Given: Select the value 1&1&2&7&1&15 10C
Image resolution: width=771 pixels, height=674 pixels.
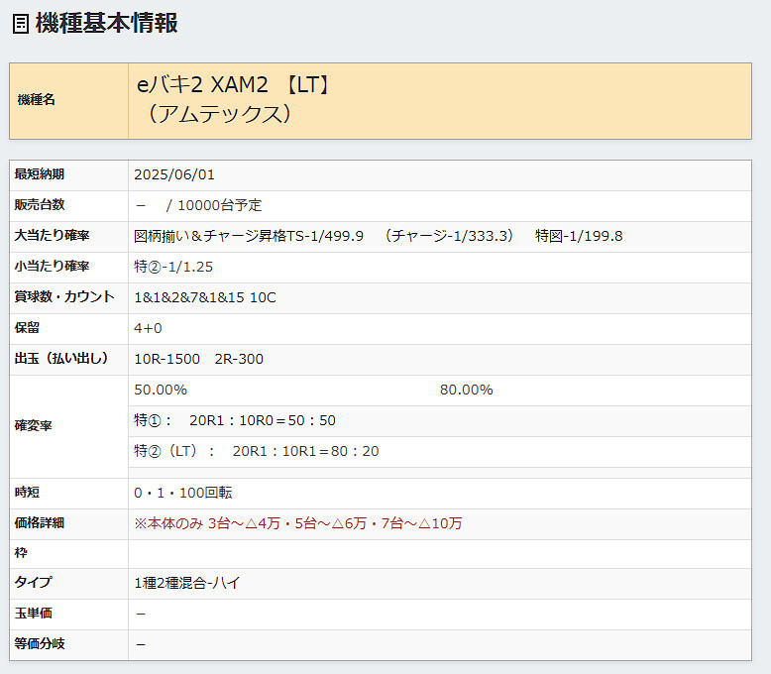Looking at the screenshot, I should [205, 297].
